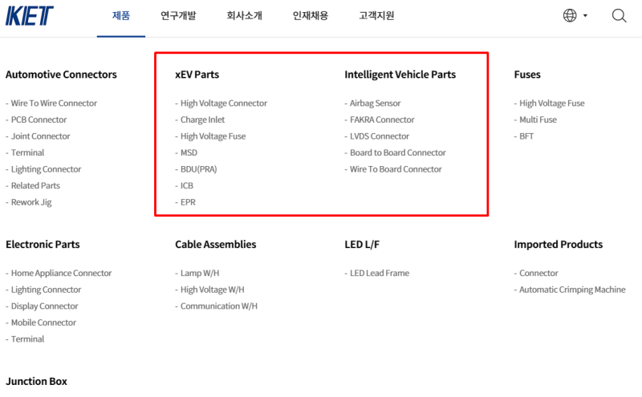Click the LED Lead Frame link
642x397 pixels.
point(379,273)
